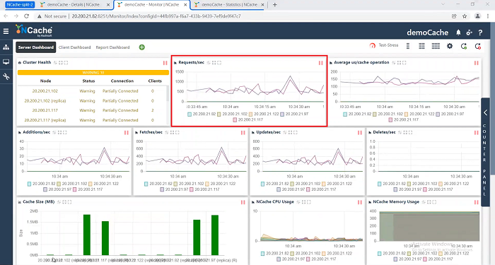Click the Test-Stress label

[389, 45]
